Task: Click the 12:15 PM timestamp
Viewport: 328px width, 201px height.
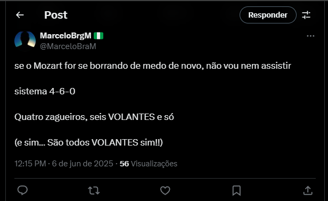Action: pos(30,164)
